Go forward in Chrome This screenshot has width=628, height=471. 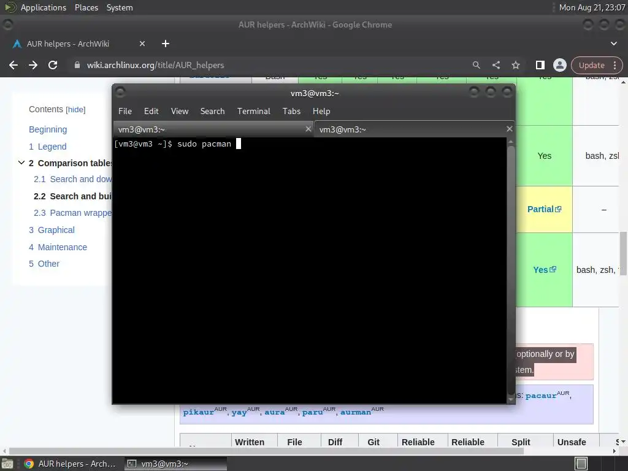33,65
